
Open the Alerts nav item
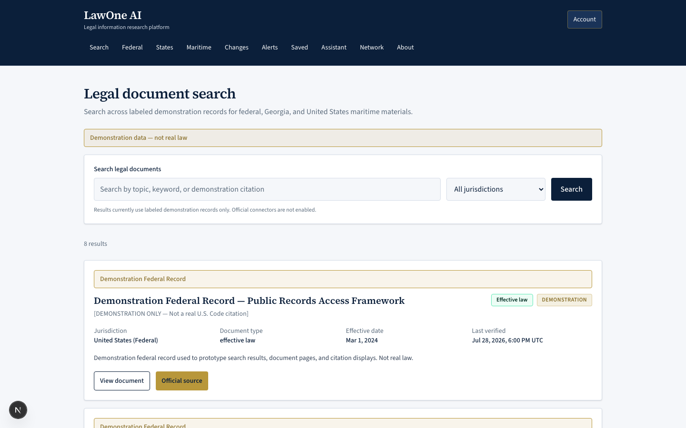(x=270, y=48)
